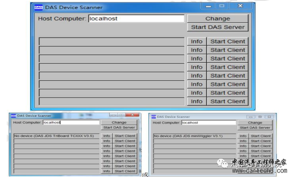Close the TriBoard DAS Device Scanner window
Viewport: 291px width, 177px height.
132,115
